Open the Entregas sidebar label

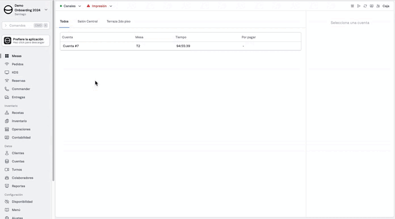point(18,97)
